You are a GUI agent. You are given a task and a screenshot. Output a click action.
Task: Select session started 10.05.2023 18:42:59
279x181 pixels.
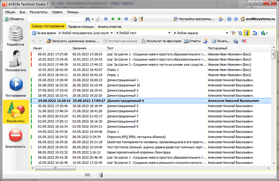point(151,70)
